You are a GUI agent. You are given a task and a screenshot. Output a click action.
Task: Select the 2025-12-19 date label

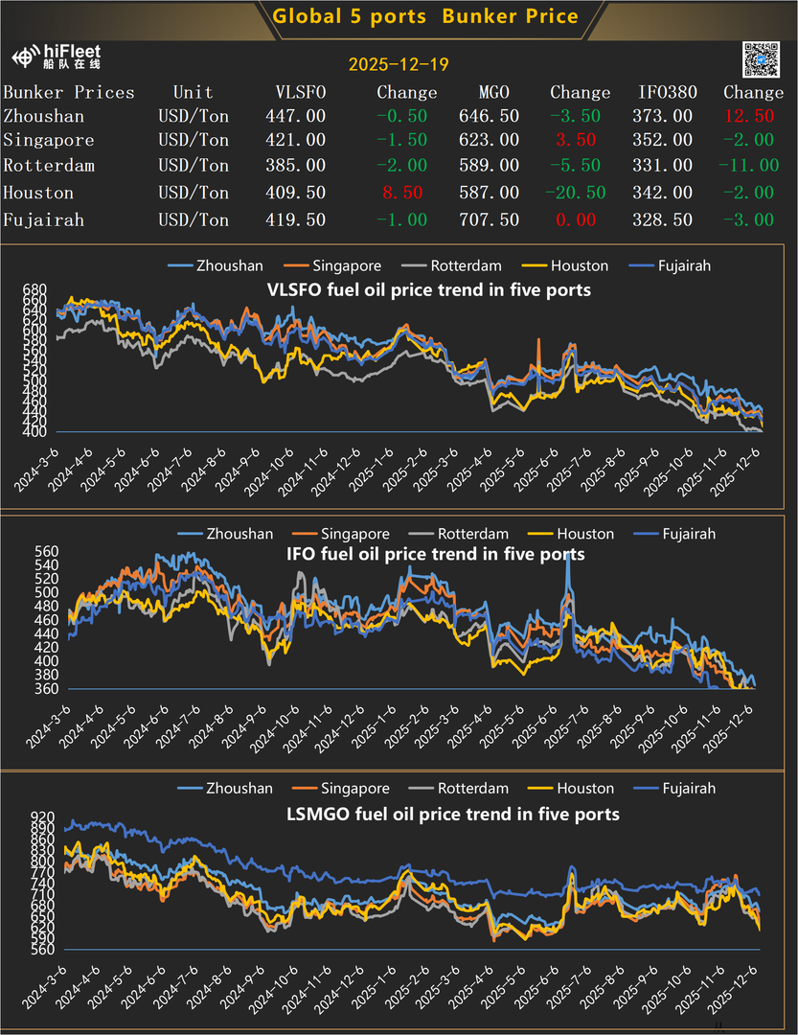tap(399, 65)
